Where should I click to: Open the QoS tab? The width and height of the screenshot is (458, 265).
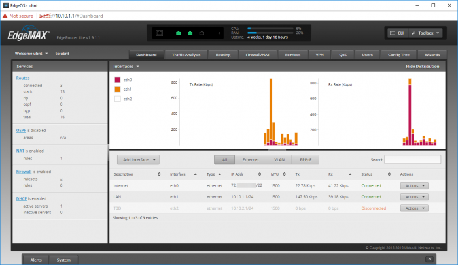coord(343,55)
